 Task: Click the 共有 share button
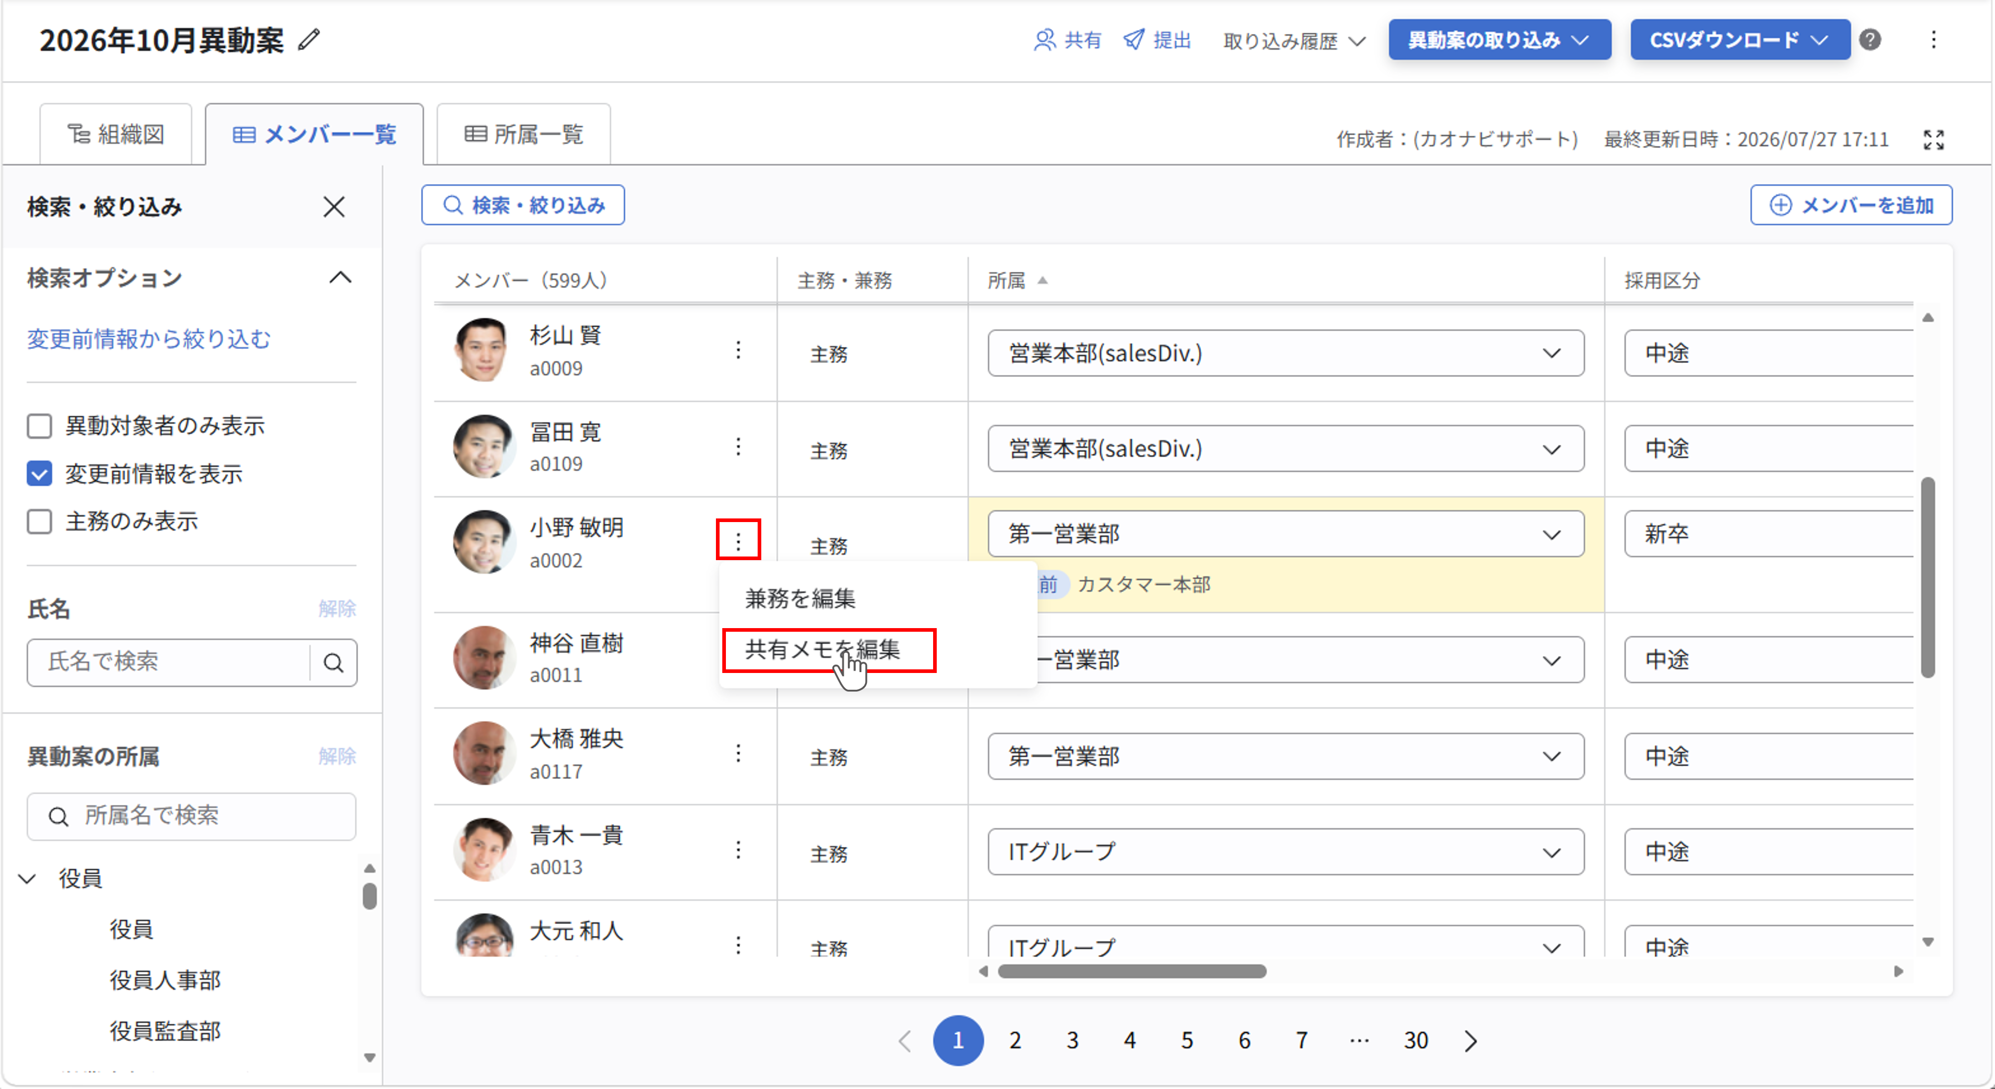tap(1067, 39)
